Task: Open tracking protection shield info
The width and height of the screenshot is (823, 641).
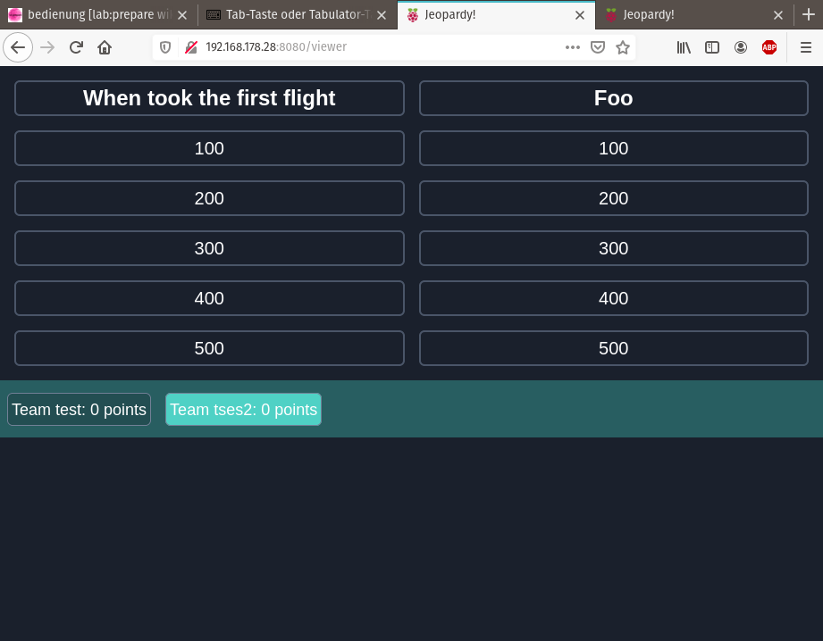Action: (x=165, y=47)
